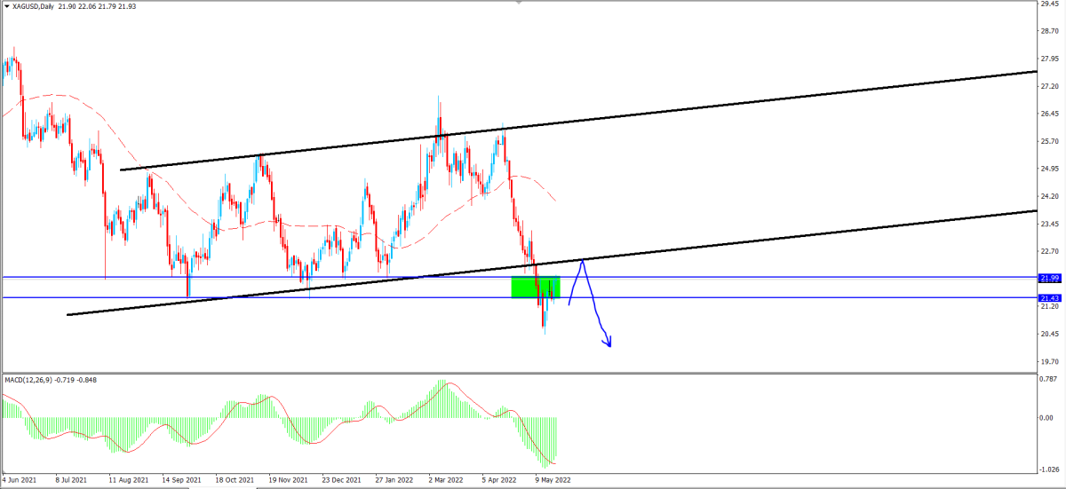The width and height of the screenshot is (1066, 489).
Task: Click the triangle beside the XAGUSD,Daily title
Action: coord(6,6)
